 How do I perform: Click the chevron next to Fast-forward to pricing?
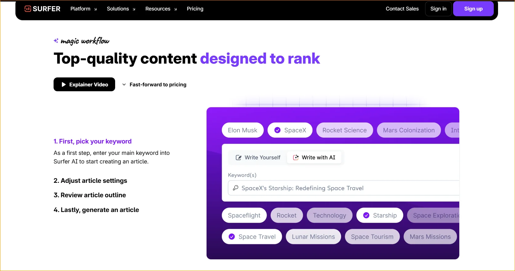point(124,84)
